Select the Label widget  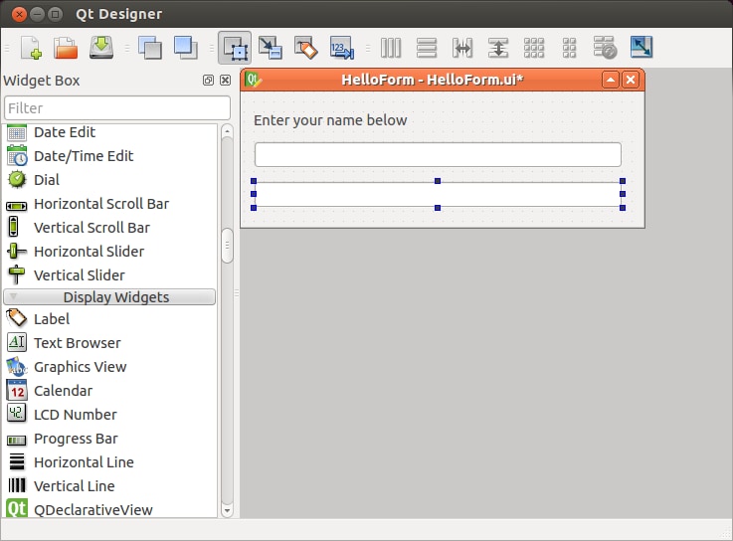coord(109,319)
